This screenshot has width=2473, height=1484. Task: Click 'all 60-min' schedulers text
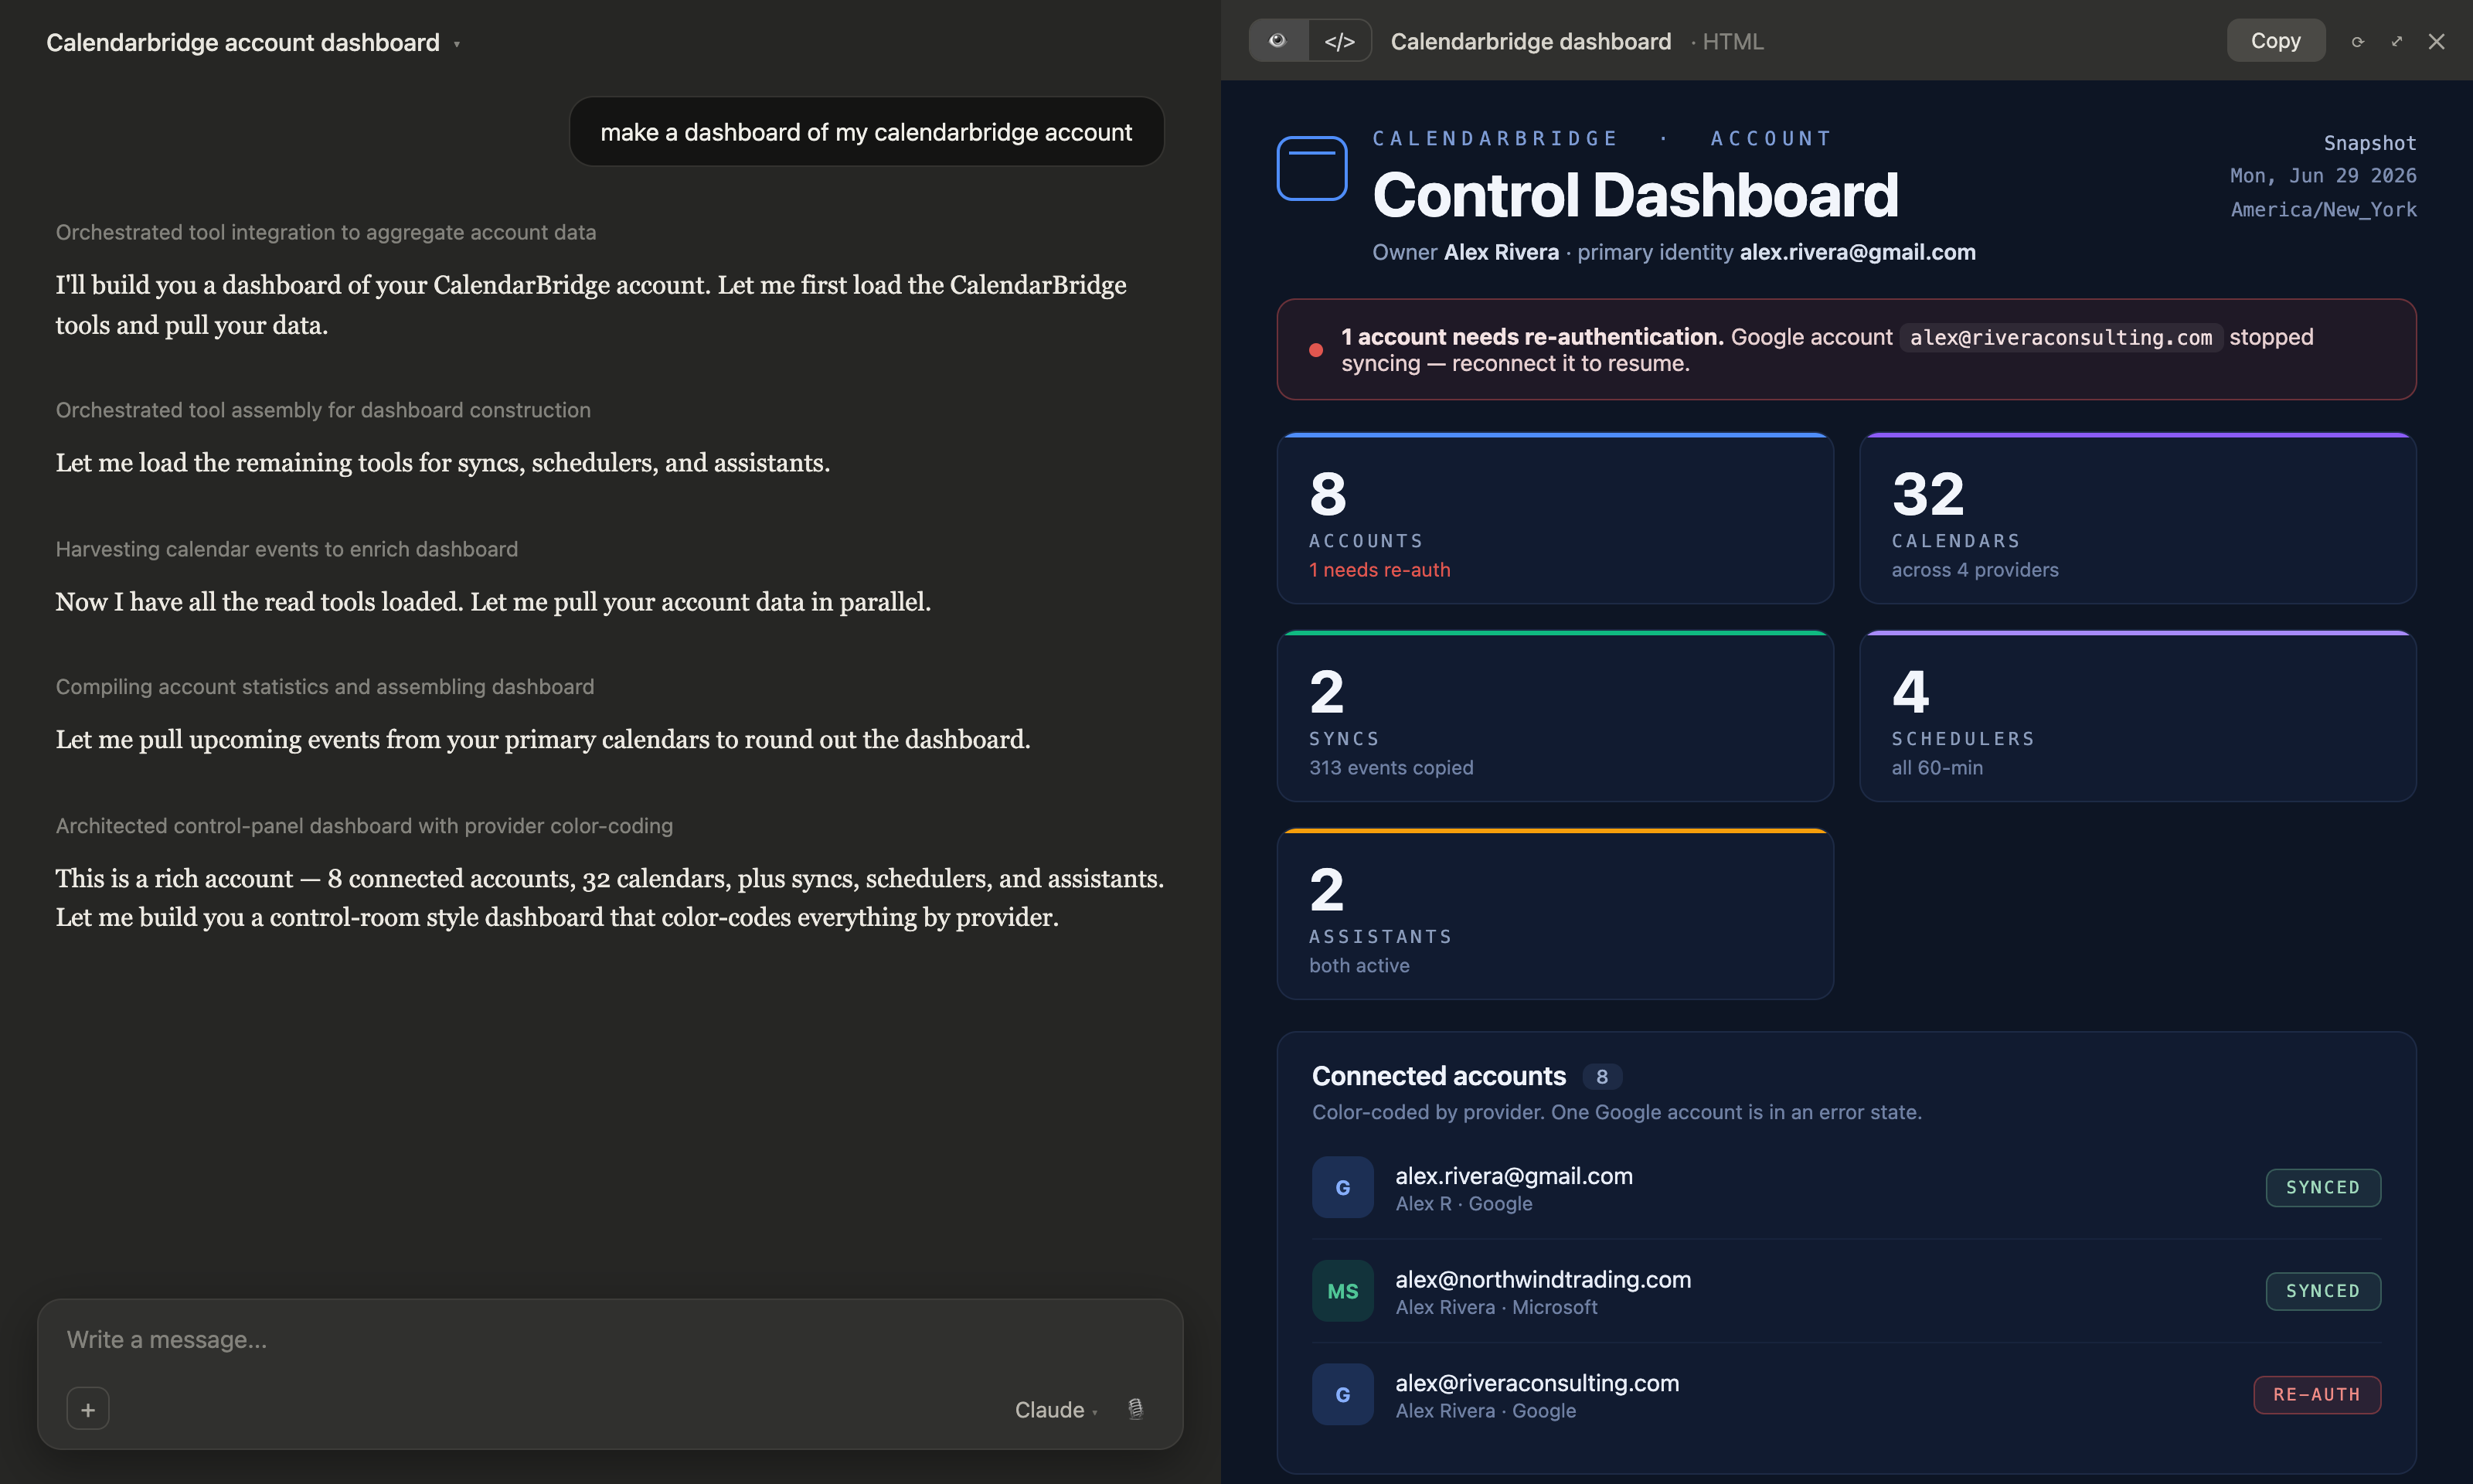1936,768
